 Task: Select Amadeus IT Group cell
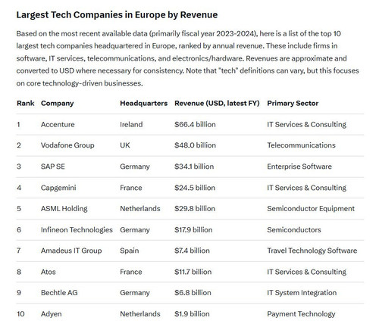point(71,251)
